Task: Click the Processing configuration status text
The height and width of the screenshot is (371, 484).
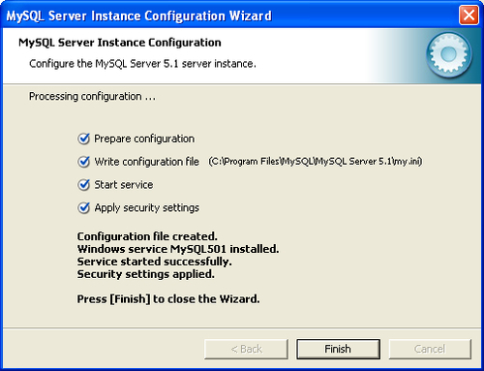Action: (92, 97)
